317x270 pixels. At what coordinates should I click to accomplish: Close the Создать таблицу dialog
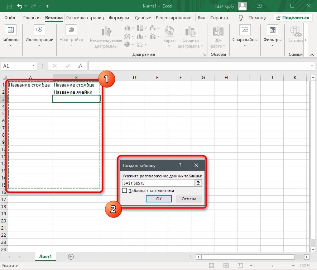point(196,165)
